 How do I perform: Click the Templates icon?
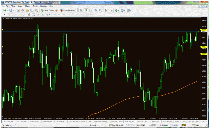128,10
